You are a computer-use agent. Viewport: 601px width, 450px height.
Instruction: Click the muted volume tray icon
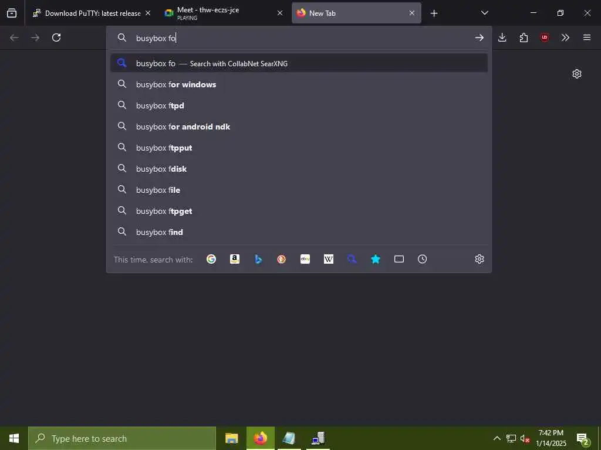pos(525,438)
